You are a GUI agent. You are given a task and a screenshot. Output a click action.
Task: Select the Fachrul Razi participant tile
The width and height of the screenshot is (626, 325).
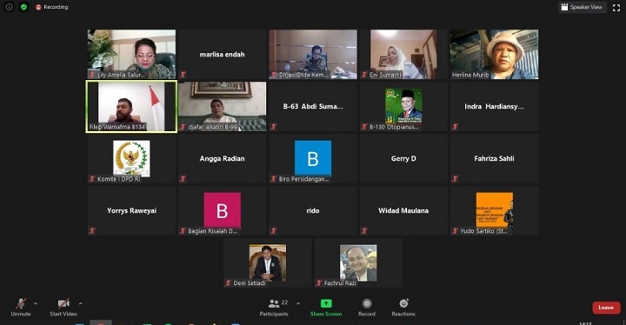coord(358,263)
